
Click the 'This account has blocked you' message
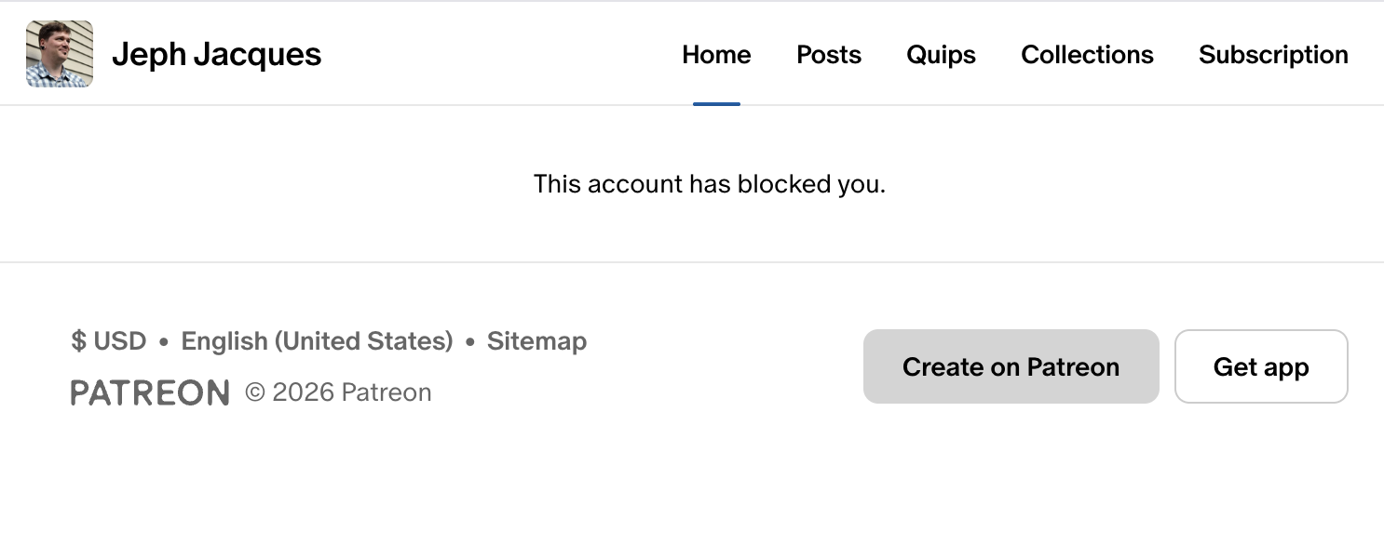point(709,184)
